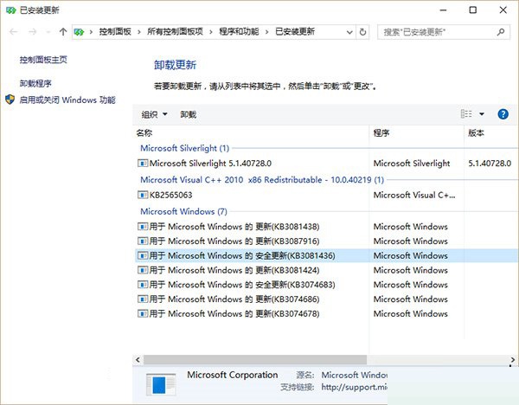Go up one folder level arrow
This screenshot has height=405, width=519.
63,32
